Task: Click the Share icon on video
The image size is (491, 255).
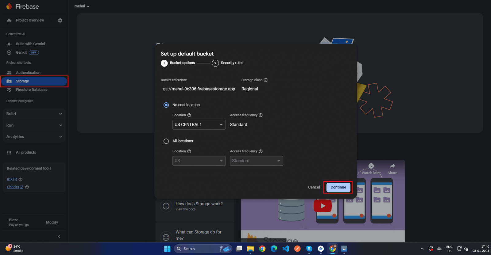Action: tap(392, 166)
